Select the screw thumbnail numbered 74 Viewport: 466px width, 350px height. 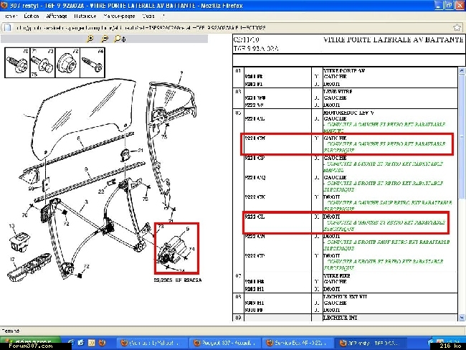point(92,62)
